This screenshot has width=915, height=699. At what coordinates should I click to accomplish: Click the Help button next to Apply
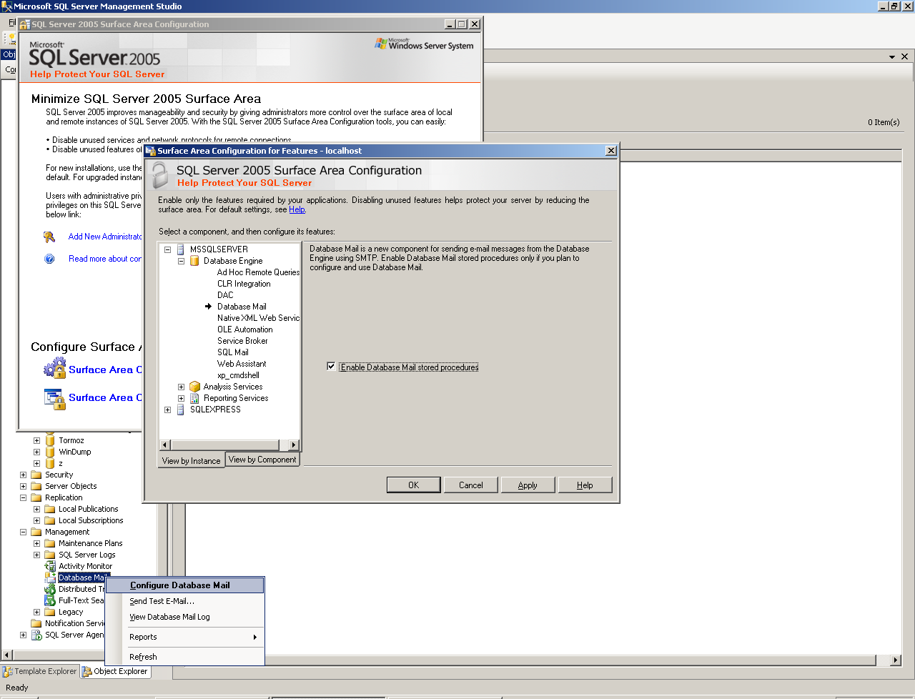tap(585, 485)
